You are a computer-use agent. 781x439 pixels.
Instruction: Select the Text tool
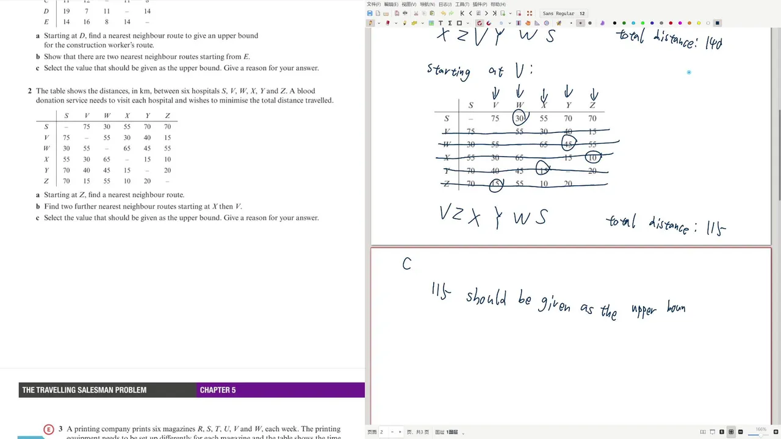[x=441, y=23]
